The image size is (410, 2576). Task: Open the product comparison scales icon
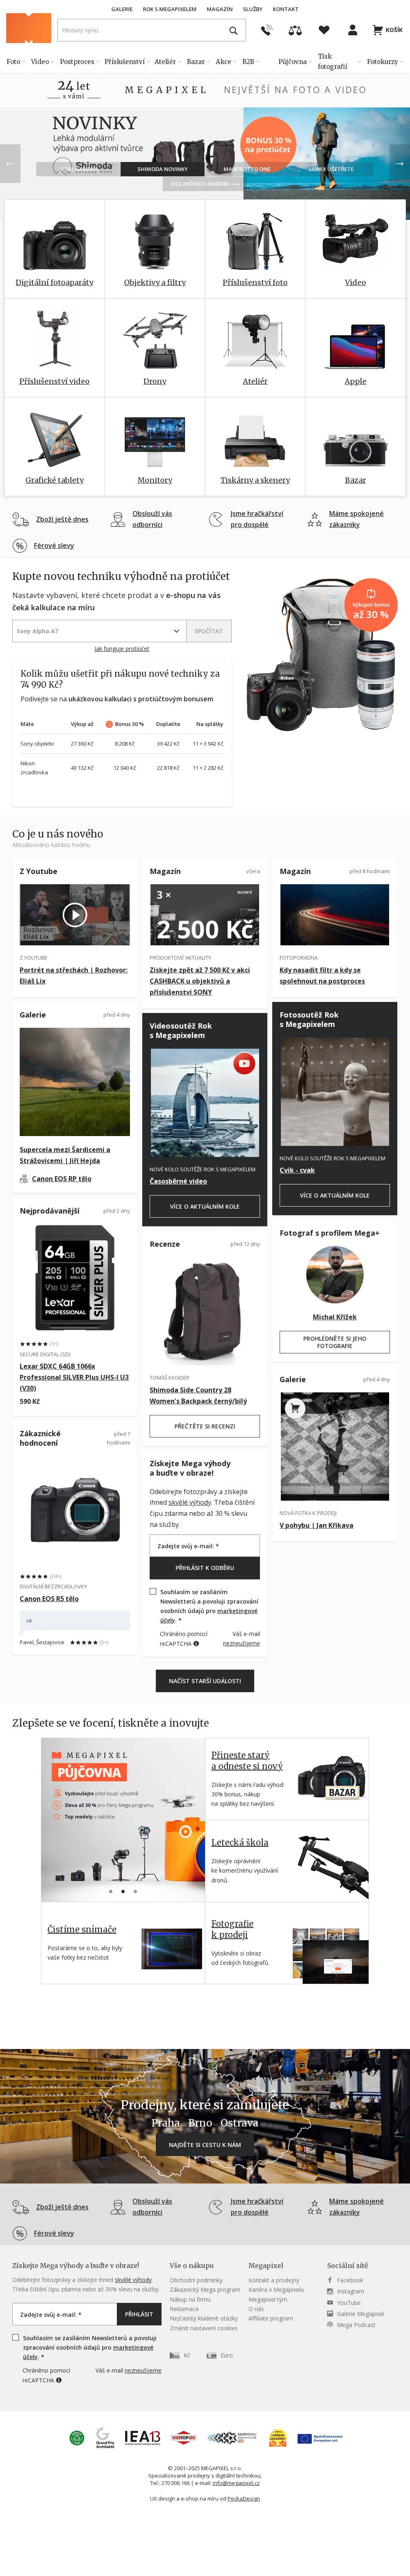click(x=295, y=30)
